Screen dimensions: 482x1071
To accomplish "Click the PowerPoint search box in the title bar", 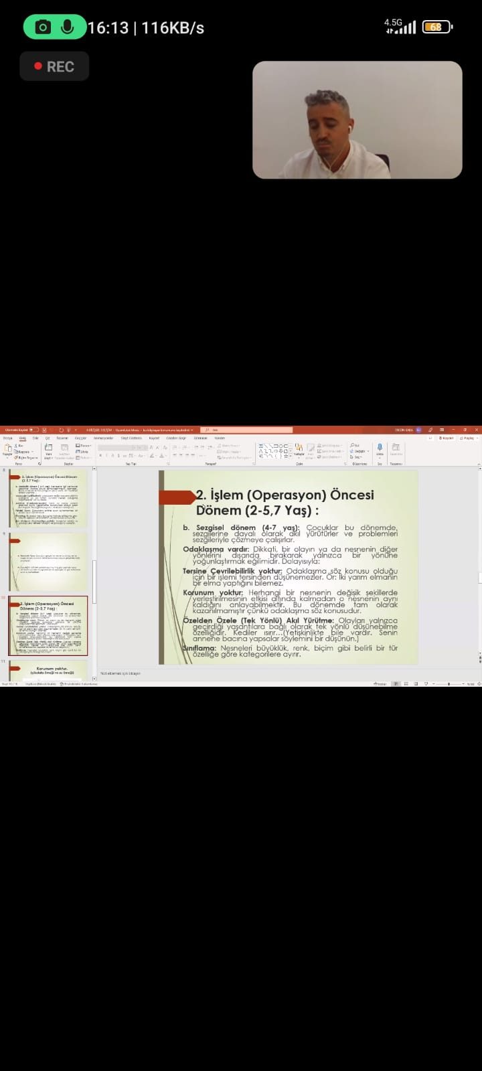I will coord(246,430).
